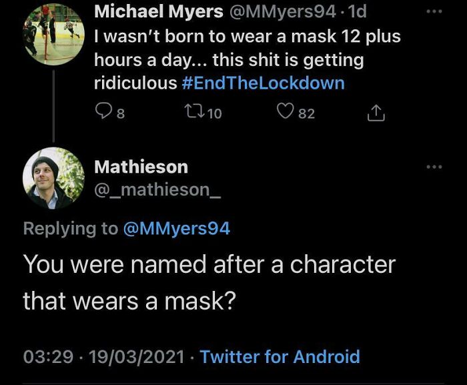This screenshot has height=385, width=467.
Task: Select the Mathieson display name
Action: point(141,167)
